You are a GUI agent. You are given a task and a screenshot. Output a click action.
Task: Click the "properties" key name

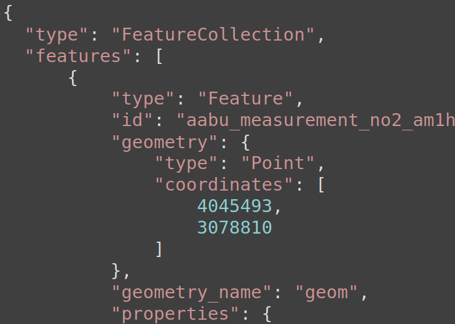(176, 314)
